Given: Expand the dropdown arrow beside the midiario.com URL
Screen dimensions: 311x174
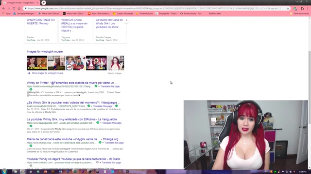Looking at the screenshot, I should 100,162.
